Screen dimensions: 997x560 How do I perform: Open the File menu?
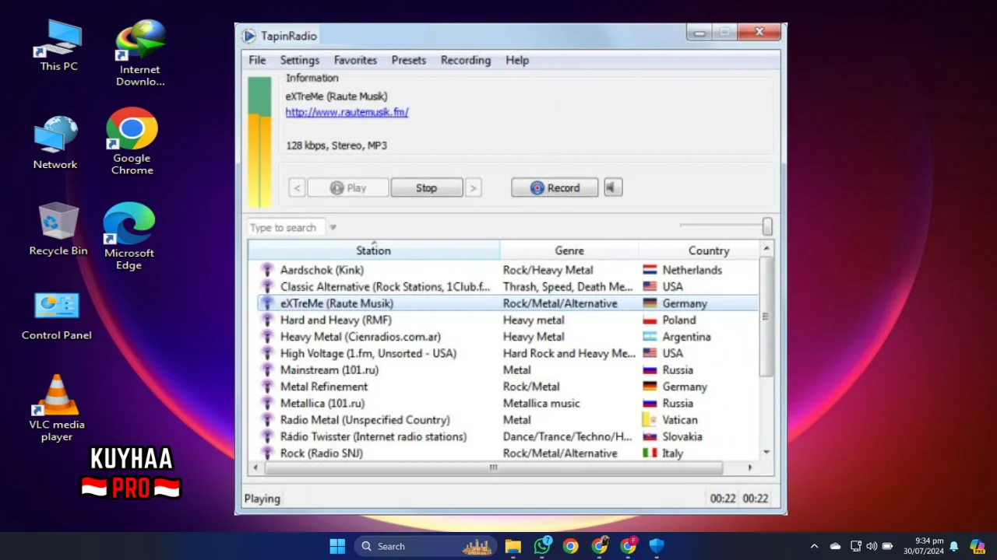257,60
